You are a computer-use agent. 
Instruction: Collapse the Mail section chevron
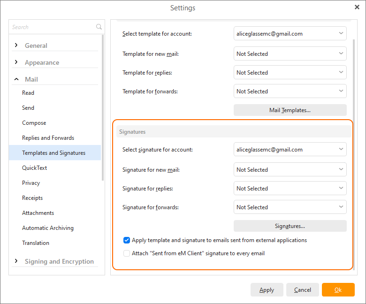click(16, 79)
